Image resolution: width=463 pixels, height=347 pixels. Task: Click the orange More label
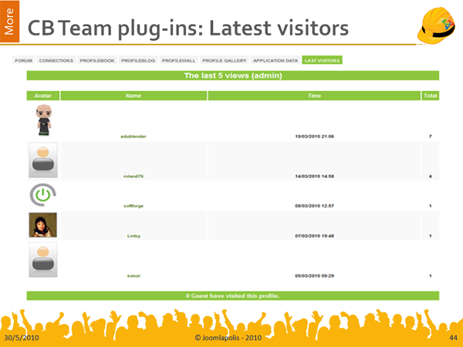(x=9, y=22)
